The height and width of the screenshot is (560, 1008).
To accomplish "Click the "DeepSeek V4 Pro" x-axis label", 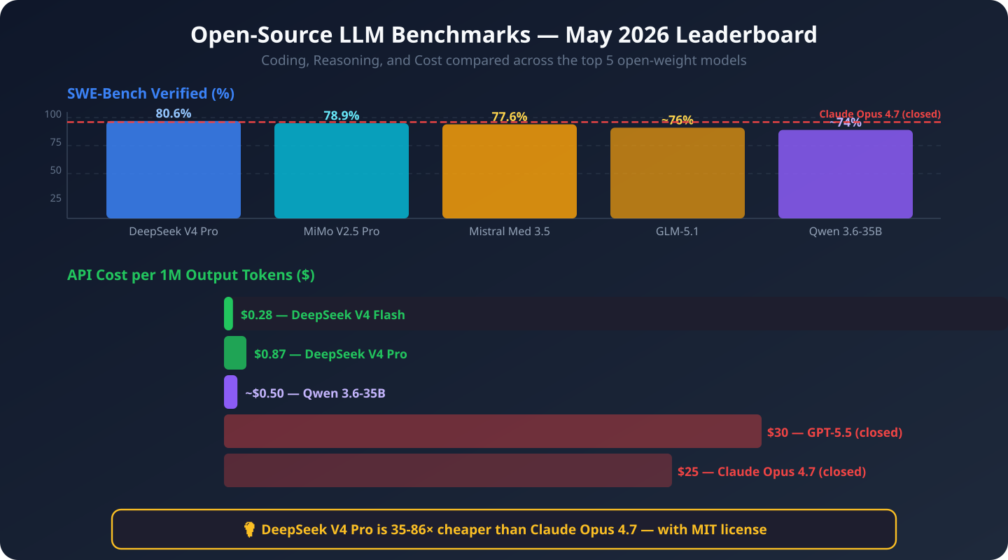I will coord(174,231).
